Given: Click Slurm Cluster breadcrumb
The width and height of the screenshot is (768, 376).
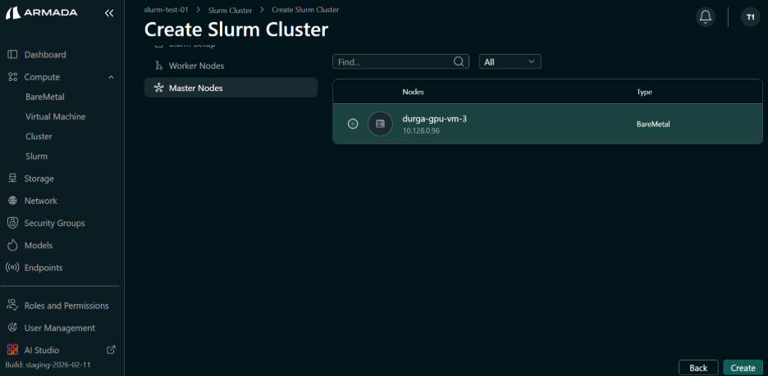Looking at the screenshot, I should tap(231, 10).
